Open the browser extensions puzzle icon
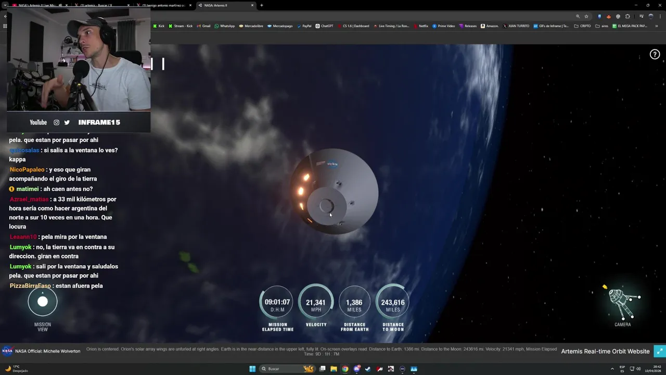The width and height of the screenshot is (666, 375). click(627, 16)
